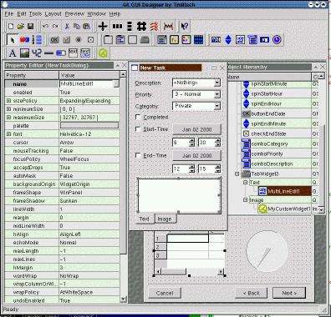Click the Paste clipboard icon

coord(87,27)
